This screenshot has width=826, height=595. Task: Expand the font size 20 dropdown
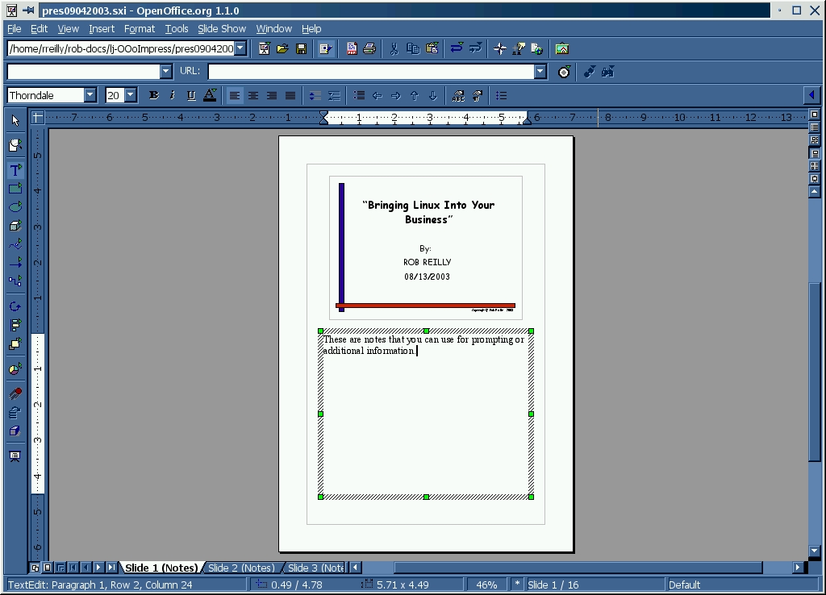pyautogui.click(x=131, y=95)
